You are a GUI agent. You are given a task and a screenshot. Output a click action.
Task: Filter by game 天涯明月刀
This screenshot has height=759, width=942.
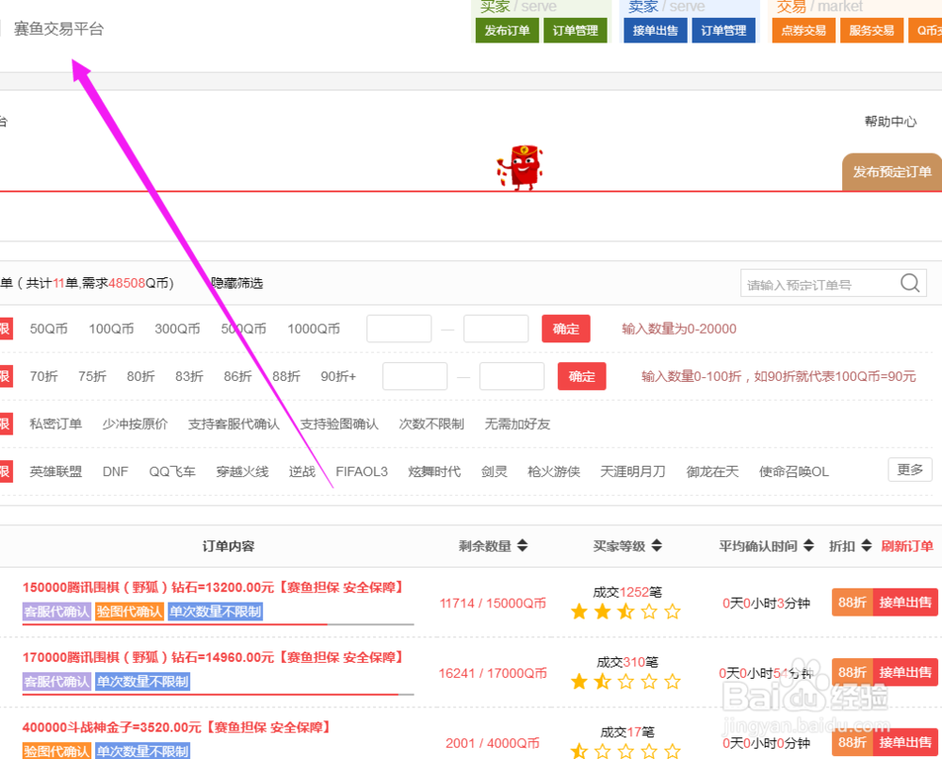633,471
